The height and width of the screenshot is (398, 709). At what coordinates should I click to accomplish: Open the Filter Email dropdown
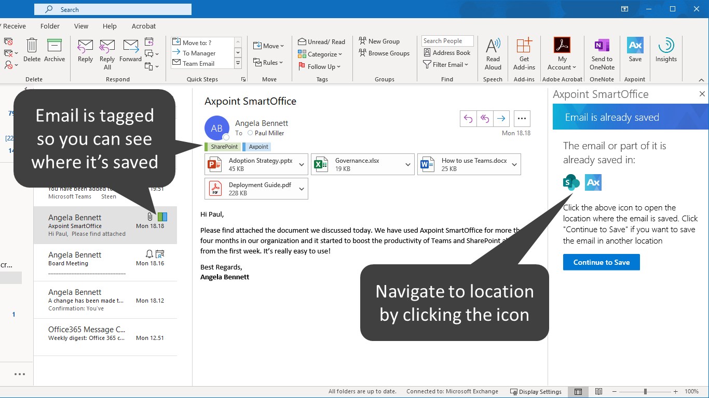click(446, 65)
